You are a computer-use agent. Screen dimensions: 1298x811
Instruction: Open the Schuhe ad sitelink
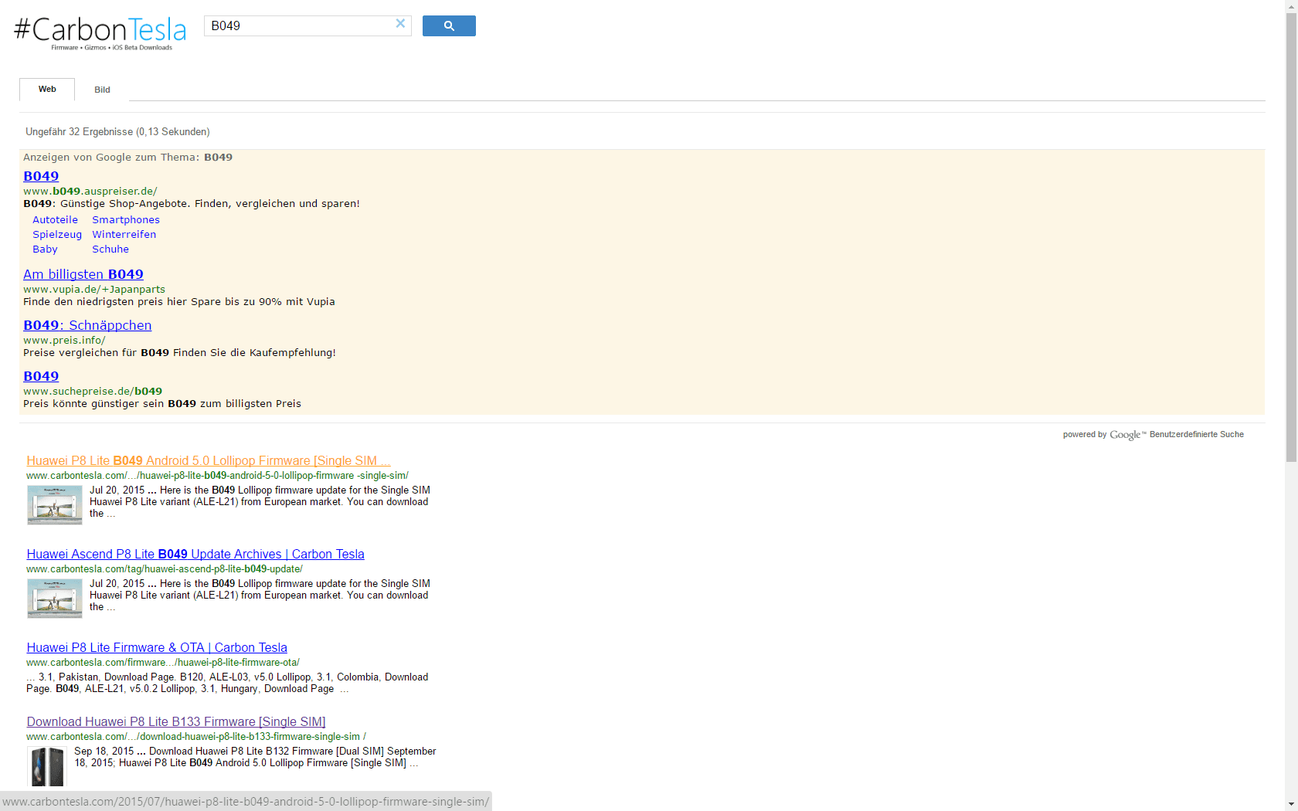(x=110, y=249)
